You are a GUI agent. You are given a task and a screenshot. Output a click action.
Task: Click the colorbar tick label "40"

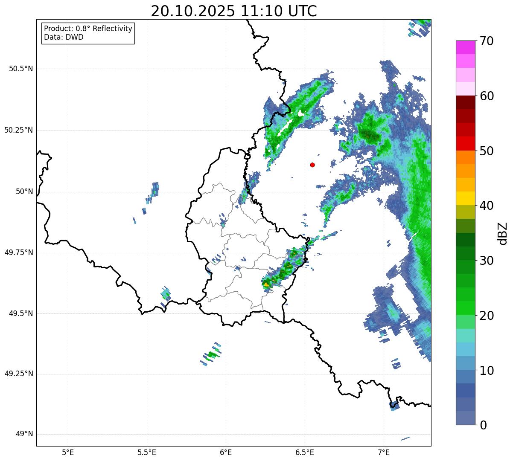pos(487,206)
